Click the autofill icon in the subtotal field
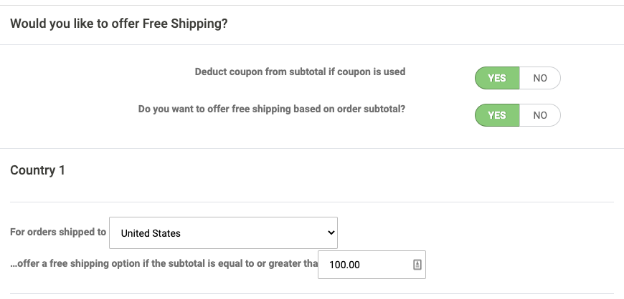The width and height of the screenshot is (624, 299). point(417,265)
